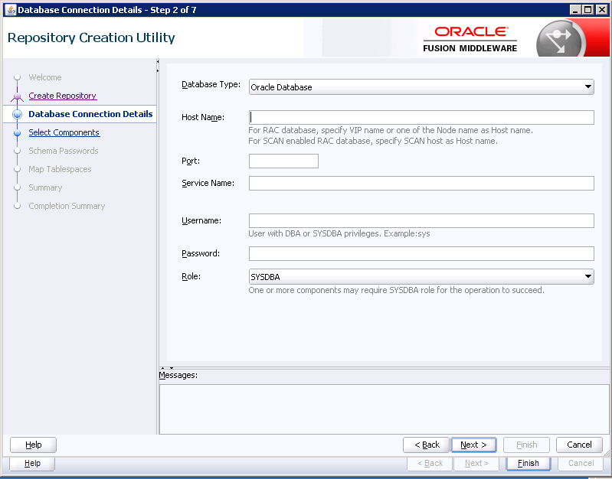Click the lower Help button
This screenshot has width=612, height=479.
pos(32,464)
